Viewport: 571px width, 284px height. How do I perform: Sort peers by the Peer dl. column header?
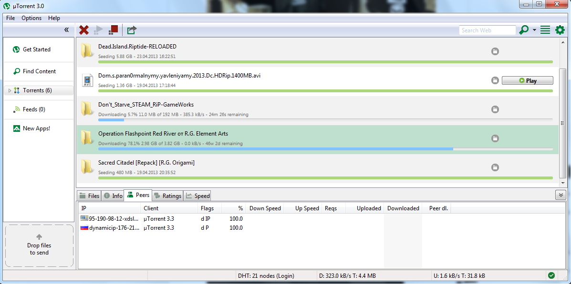tap(437, 208)
